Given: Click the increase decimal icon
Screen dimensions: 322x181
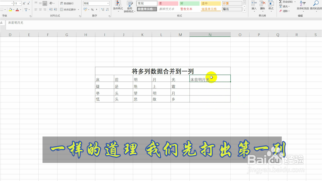Looking at the screenshot, I should 103,10.
